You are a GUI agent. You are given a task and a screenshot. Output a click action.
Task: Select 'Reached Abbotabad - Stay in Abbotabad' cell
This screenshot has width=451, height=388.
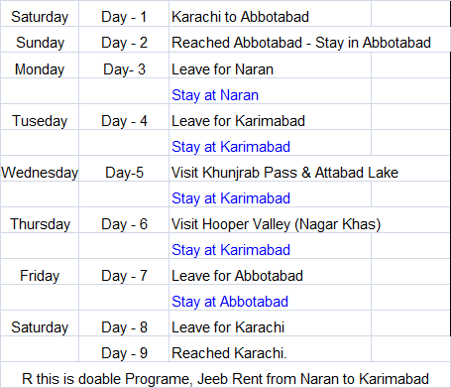tap(301, 43)
